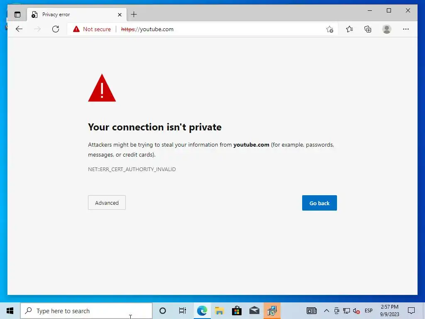Click the red Not secure warning indicator
This screenshot has width=425, height=319.
coord(92,29)
